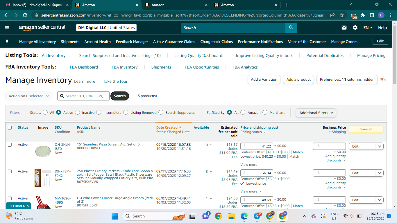Screen dimensions: 397x223
Task: Filter Fulfilled By Amazon radio button
Action: coord(243,112)
